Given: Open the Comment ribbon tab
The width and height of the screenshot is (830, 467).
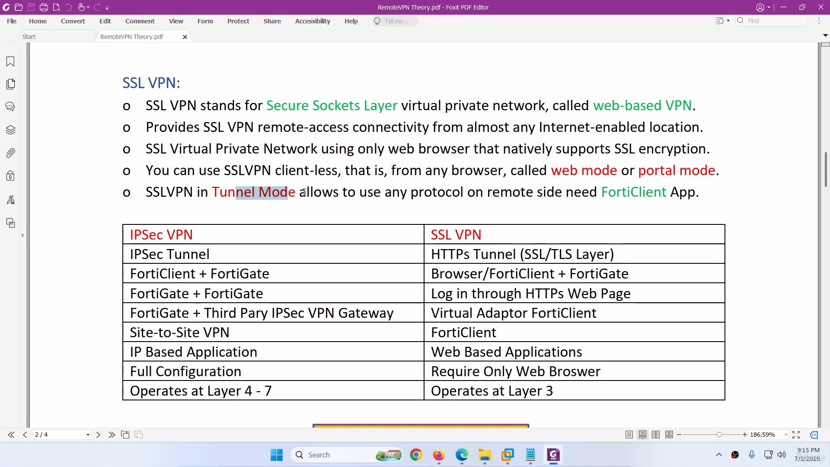Looking at the screenshot, I should click(140, 21).
